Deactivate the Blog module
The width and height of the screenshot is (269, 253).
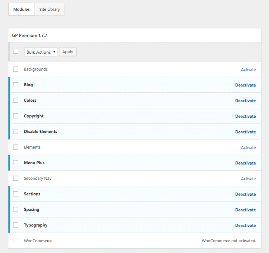point(245,85)
